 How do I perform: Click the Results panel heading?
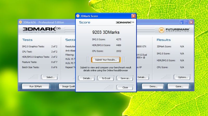(x=164, y=40)
